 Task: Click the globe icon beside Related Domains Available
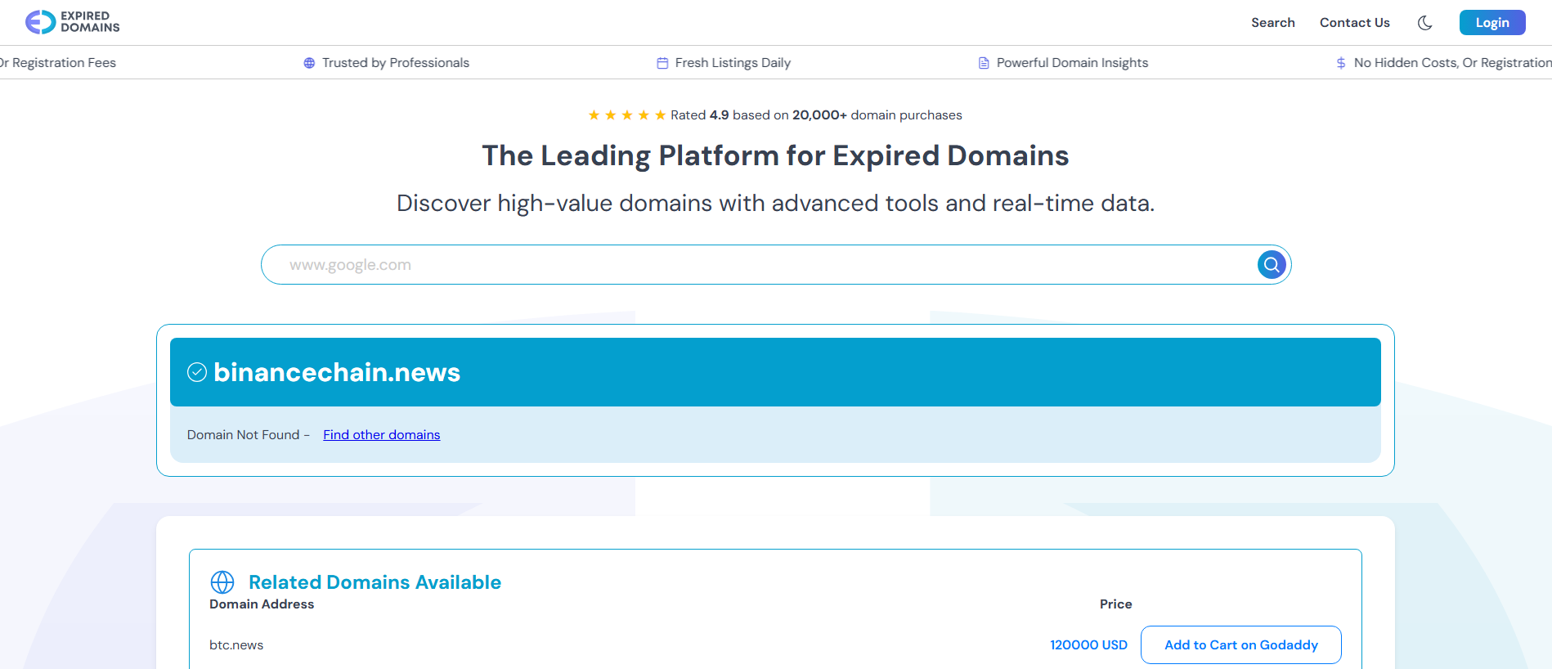pos(222,581)
